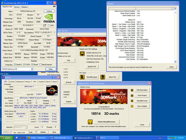This screenshot has width=186, height=140.
Task: Click the CPU-Z title bar icon
Action: point(3,77)
